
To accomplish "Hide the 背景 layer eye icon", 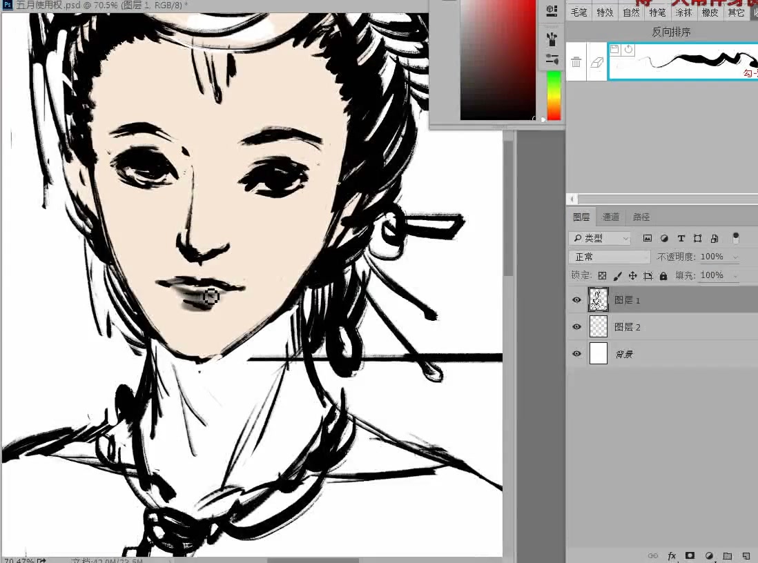I will pyautogui.click(x=576, y=354).
